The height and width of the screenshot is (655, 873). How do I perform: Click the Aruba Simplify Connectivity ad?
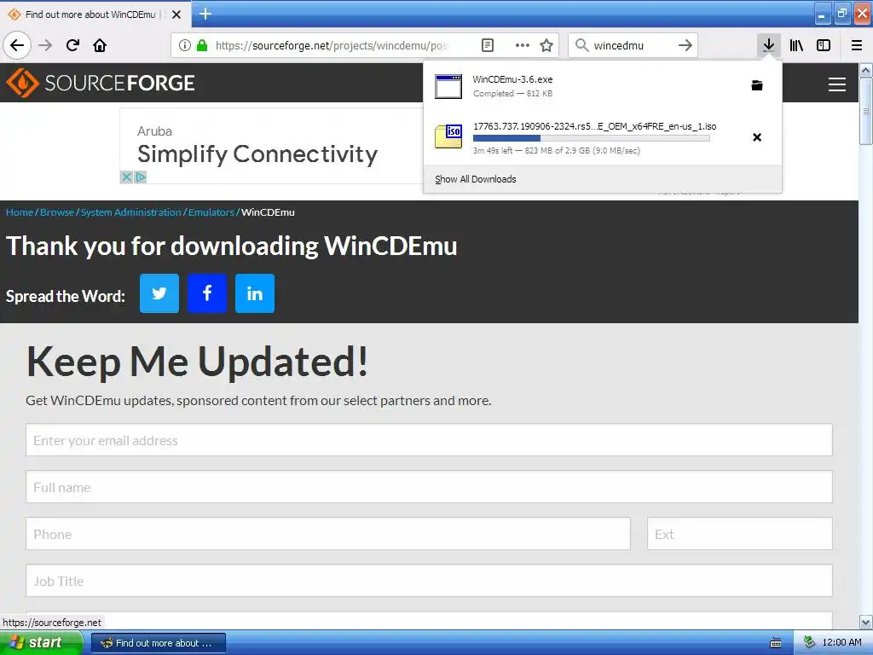(x=272, y=146)
